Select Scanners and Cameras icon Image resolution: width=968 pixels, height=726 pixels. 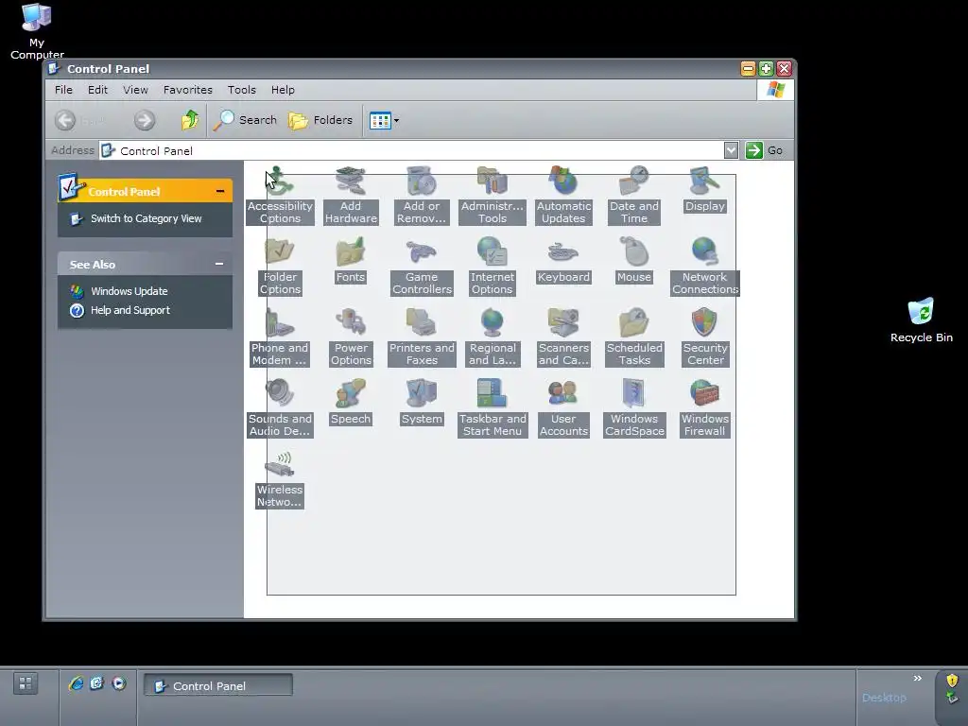[563, 337]
